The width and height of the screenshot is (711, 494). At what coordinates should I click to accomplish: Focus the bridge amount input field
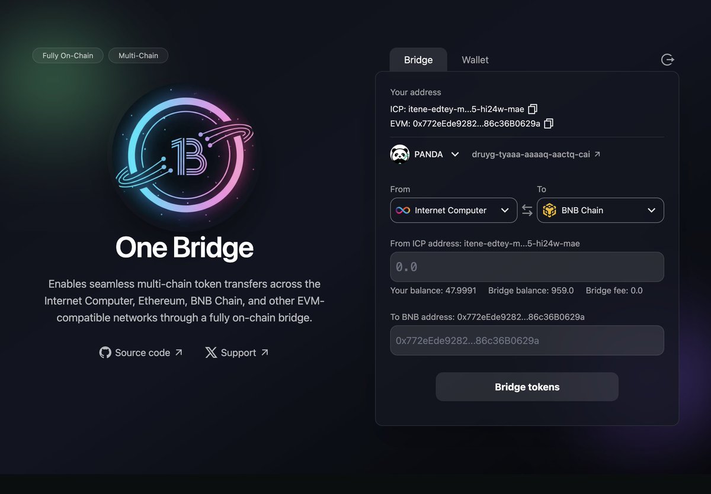[527, 267]
